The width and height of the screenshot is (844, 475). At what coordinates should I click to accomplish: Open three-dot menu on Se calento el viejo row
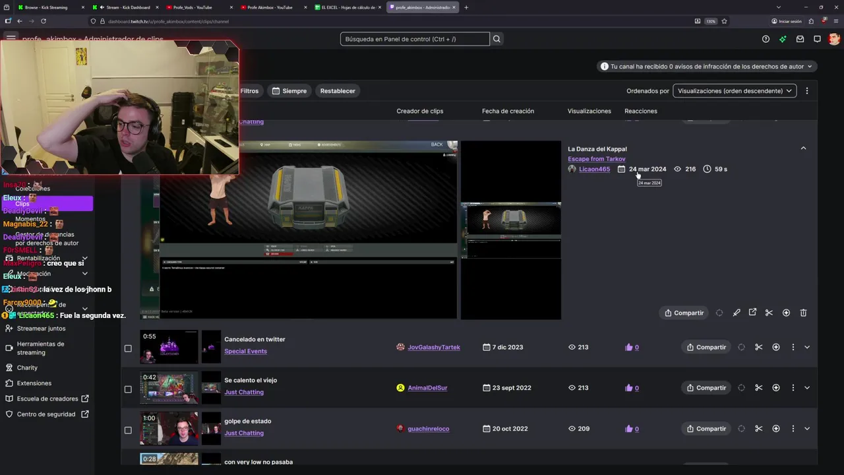pyautogui.click(x=793, y=388)
